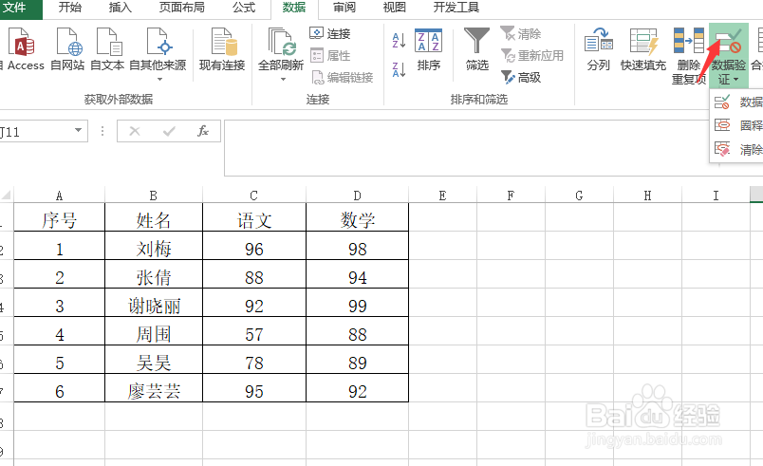763x466 pixels.
Task: Switch to the 视图 view tab
Action: (394, 8)
